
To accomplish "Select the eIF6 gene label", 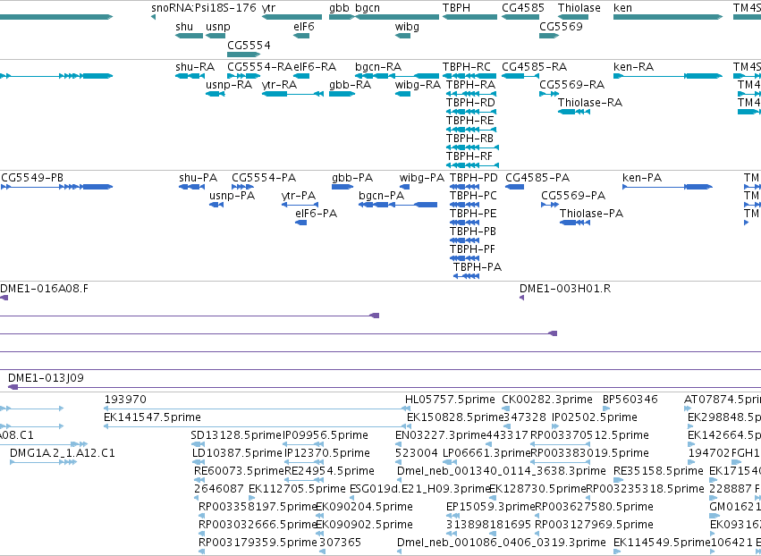I will [x=304, y=26].
